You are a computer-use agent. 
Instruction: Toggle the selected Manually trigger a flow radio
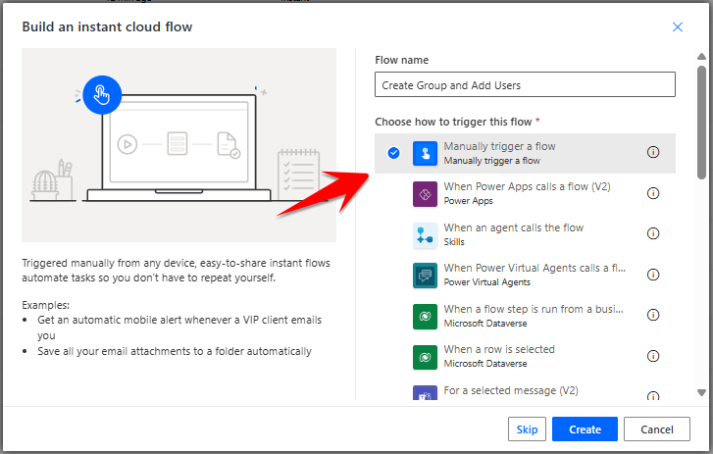393,153
